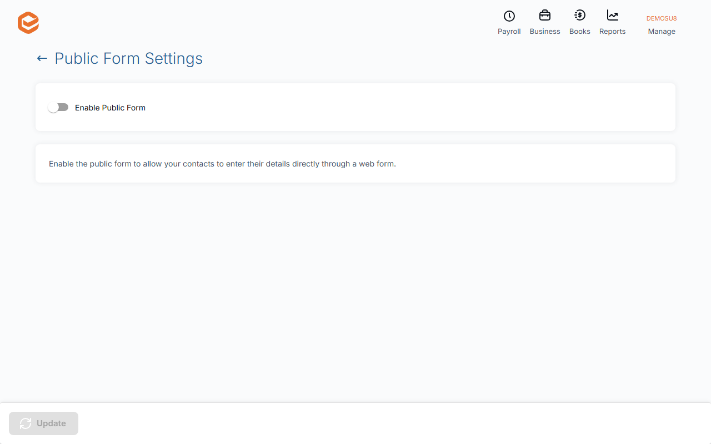Open the DEMOSU8 Manage menu
This screenshot has height=444, width=711.
[x=662, y=25]
